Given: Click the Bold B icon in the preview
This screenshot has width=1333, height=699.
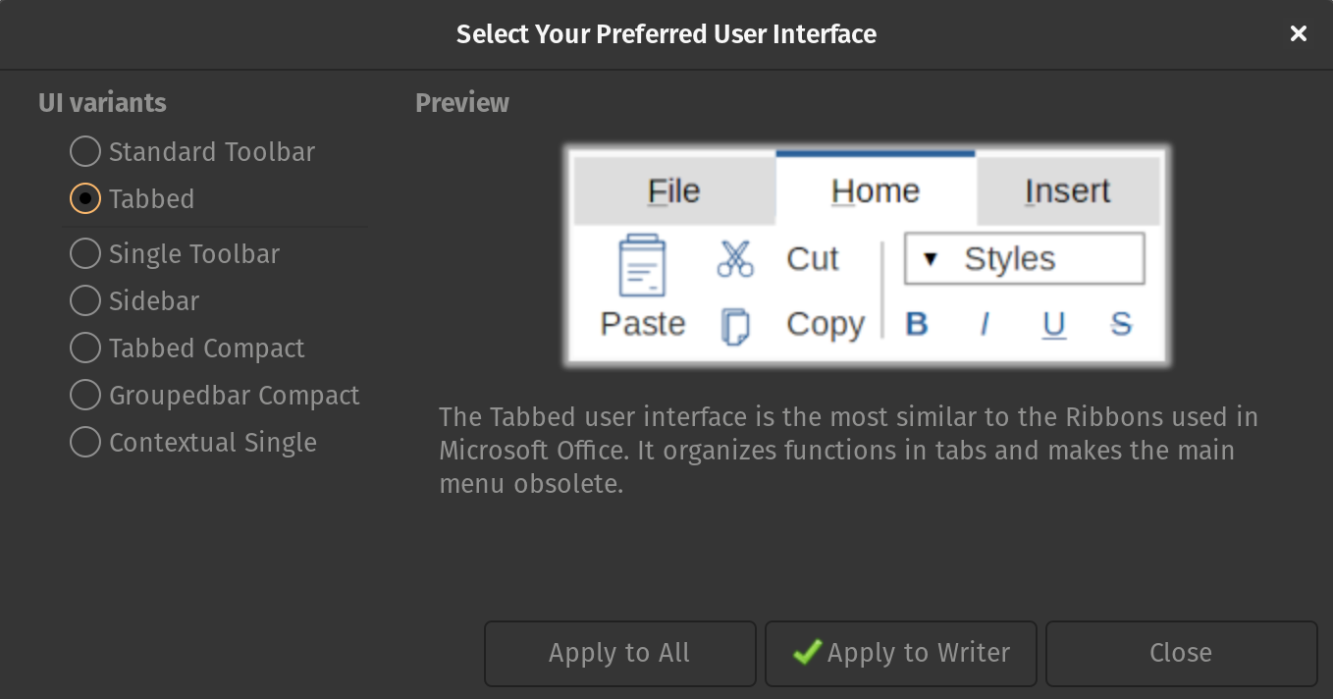Looking at the screenshot, I should tap(917, 324).
